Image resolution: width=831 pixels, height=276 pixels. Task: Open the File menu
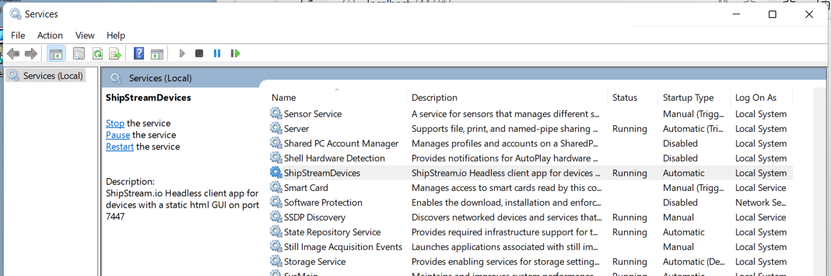click(18, 35)
